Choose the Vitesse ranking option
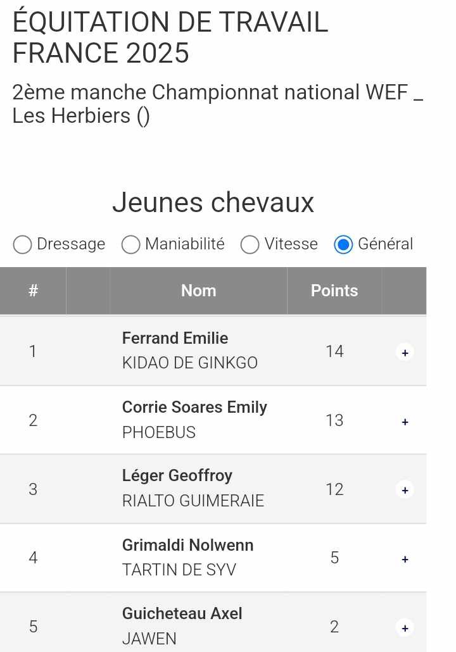This screenshot has height=652, width=456. point(250,244)
